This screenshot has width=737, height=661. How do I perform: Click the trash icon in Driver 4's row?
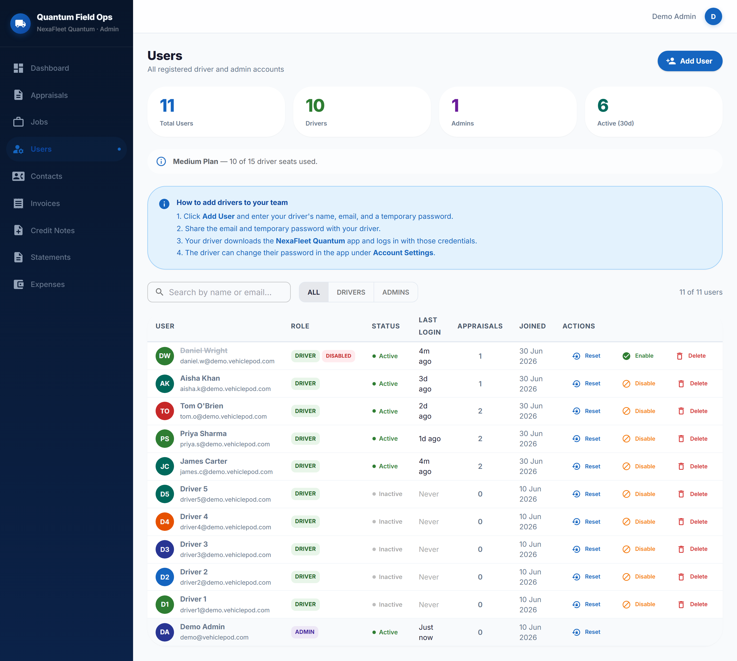(681, 522)
